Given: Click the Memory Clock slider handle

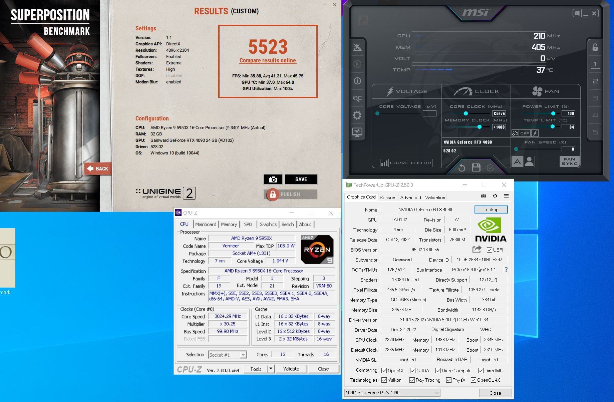Looking at the screenshot, I should click(480, 127).
